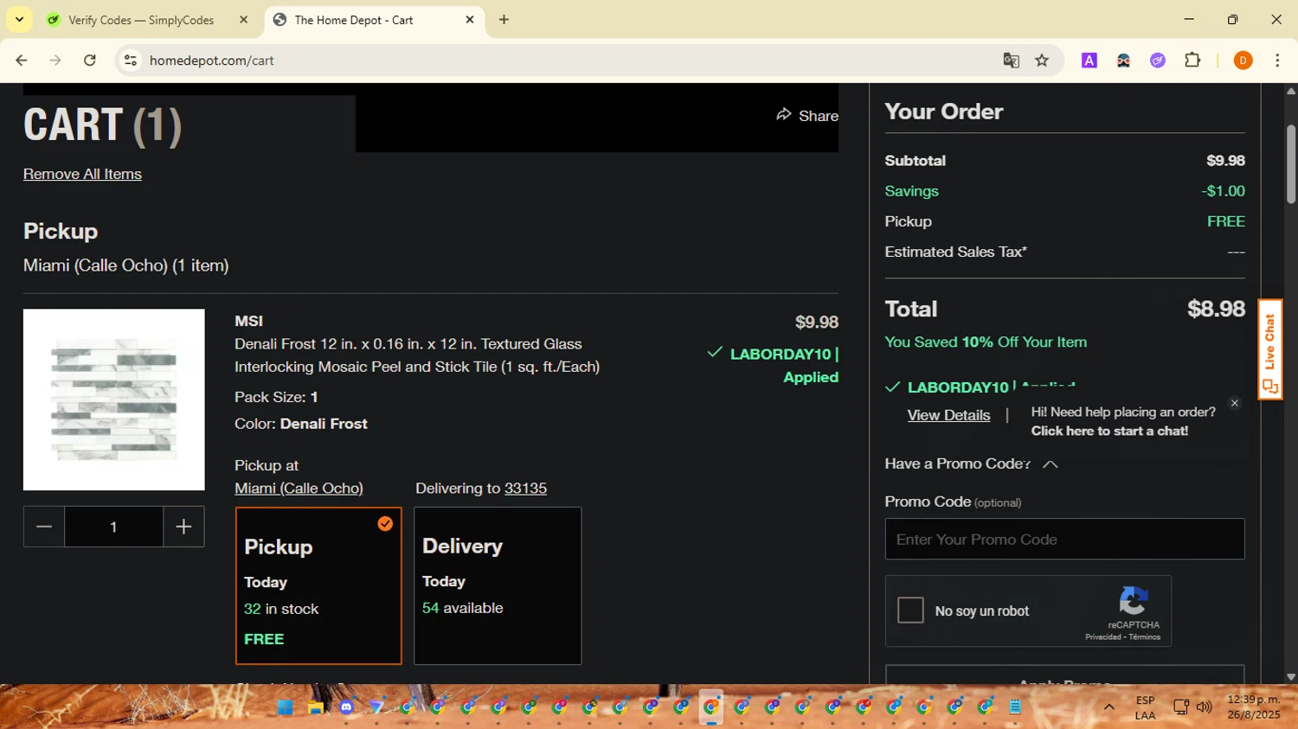Image resolution: width=1298 pixels, height=729 pixels.
Task: Open the Chrome three-dot menu
Action: click(1277, 61)
